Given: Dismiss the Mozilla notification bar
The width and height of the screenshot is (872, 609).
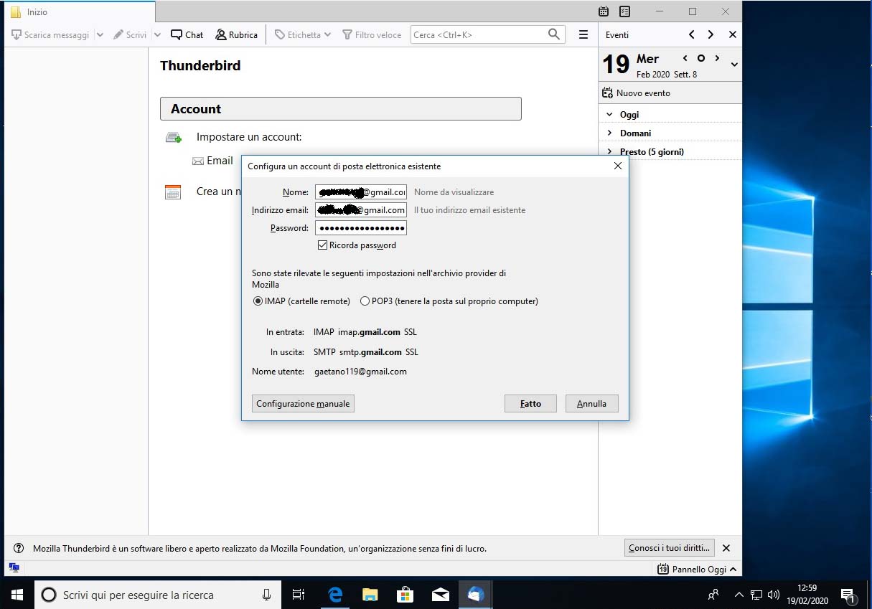Looking at the screenshot, I should click(726, 548).
